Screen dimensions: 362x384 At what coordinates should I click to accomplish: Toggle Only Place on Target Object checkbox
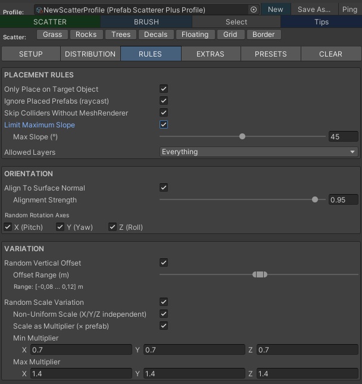click(164, 89)
